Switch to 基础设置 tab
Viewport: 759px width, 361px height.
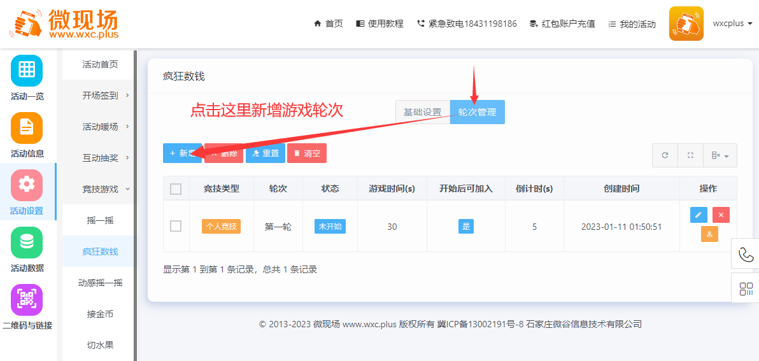(x=423, y=112)
